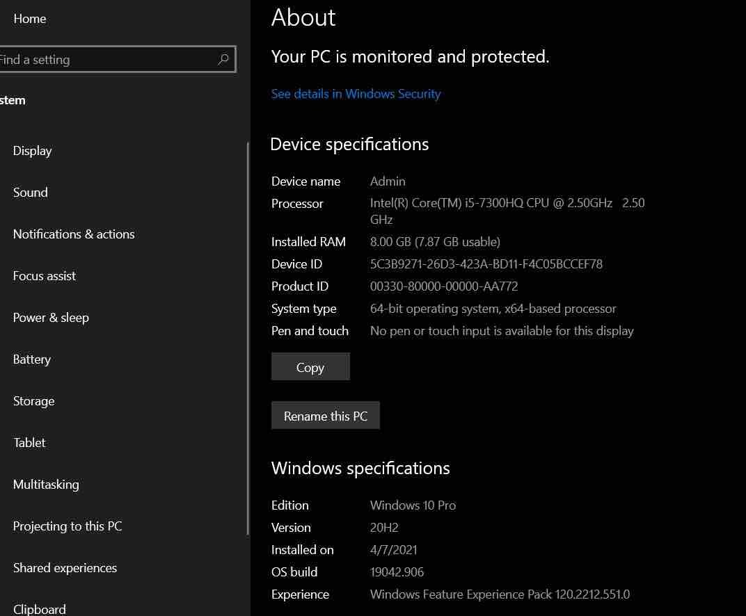Open Notifications & actions settings
Screen dimensions: 746x616
[x=74, y=234]
